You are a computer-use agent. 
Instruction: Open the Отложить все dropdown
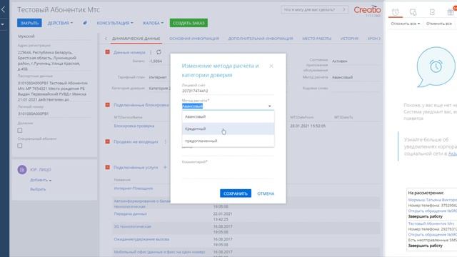pos(405,24)
